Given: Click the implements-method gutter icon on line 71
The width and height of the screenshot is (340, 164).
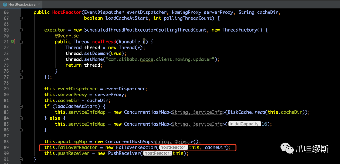Looking at the screenshot, I should [x=13, y=42].
